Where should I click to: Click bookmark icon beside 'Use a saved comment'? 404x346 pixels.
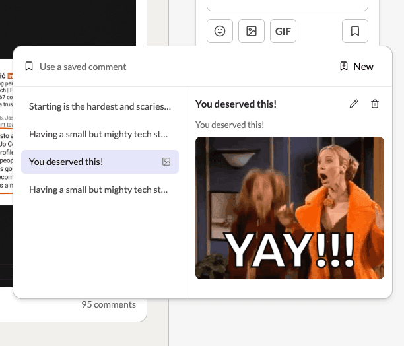(x=29, y=66)
